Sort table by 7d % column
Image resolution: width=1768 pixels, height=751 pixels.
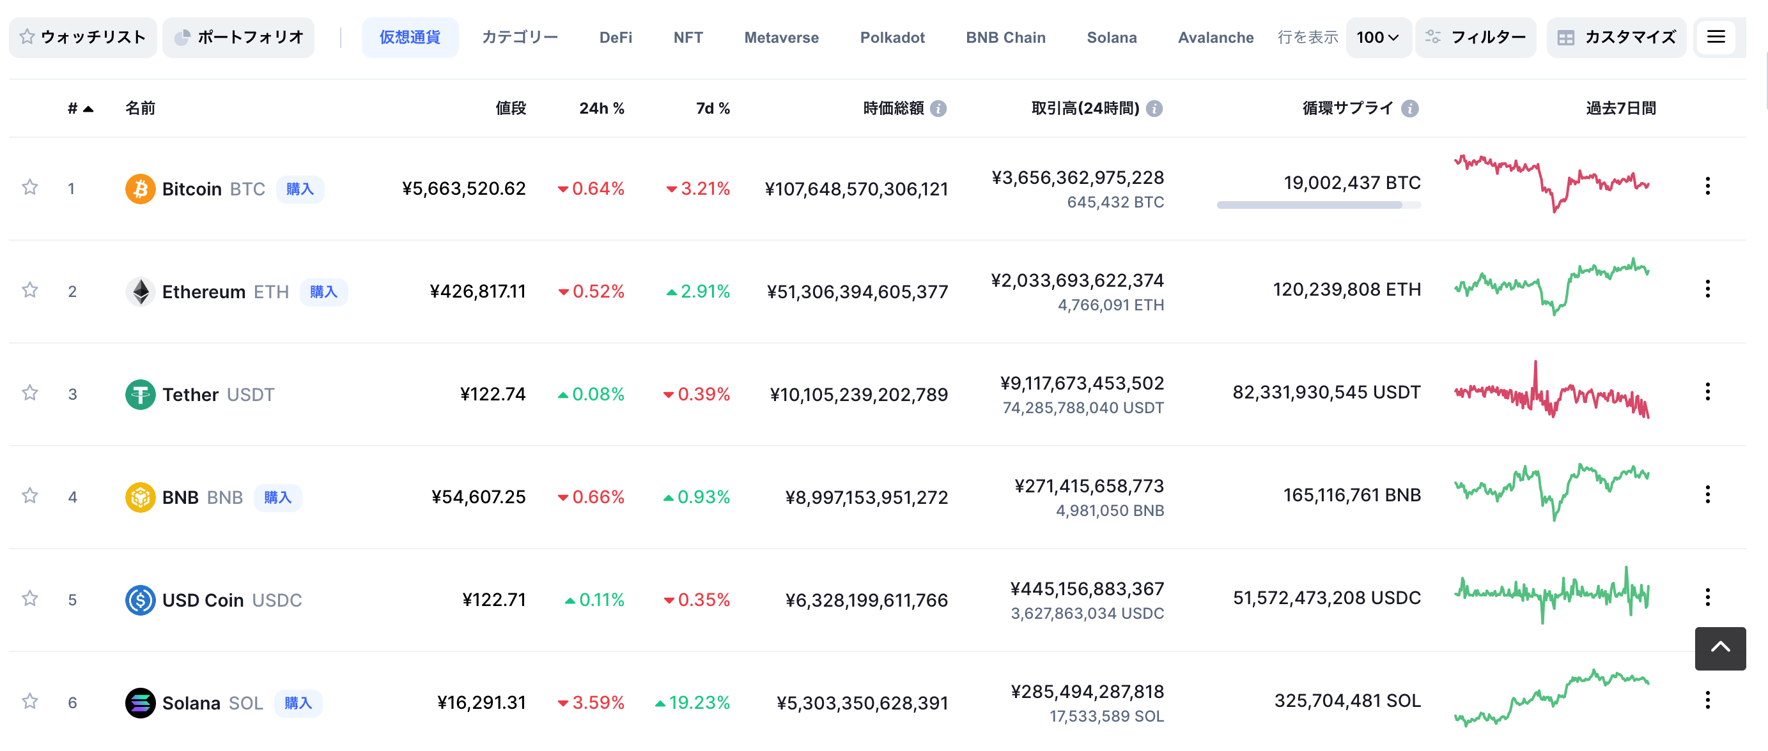click(x=713, y=109)
